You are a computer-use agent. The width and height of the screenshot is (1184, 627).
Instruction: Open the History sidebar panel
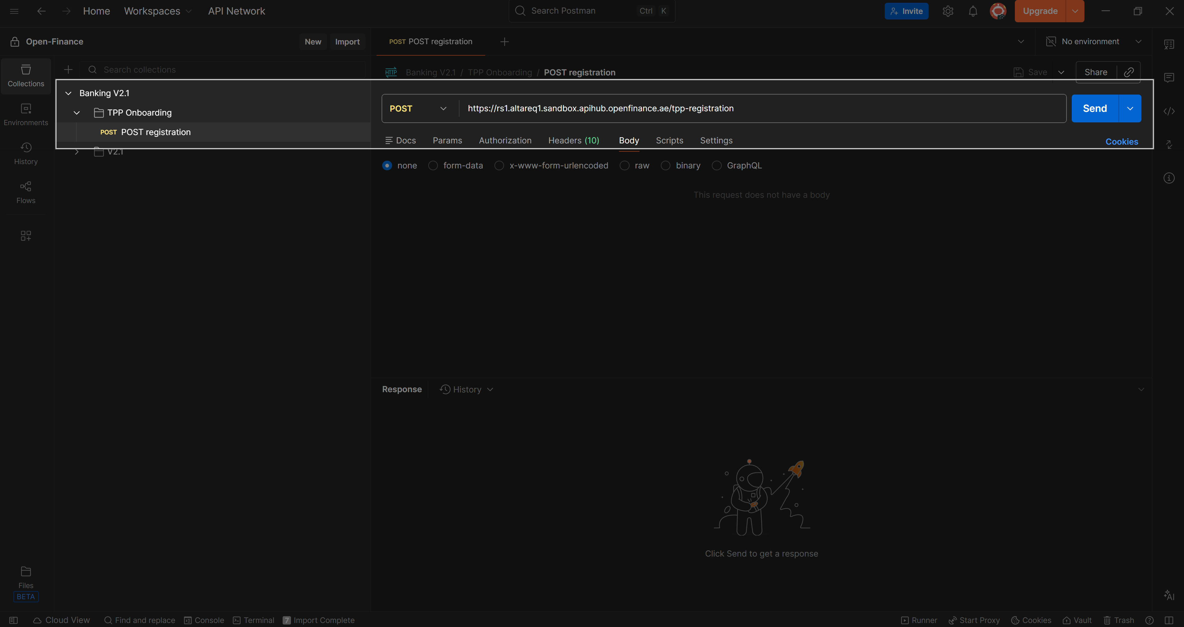coord(26,153)
